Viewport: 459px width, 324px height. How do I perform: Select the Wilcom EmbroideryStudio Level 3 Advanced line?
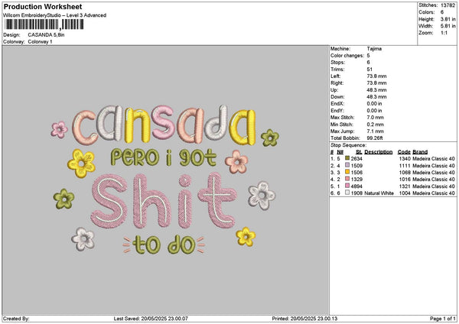click(55, 15)
